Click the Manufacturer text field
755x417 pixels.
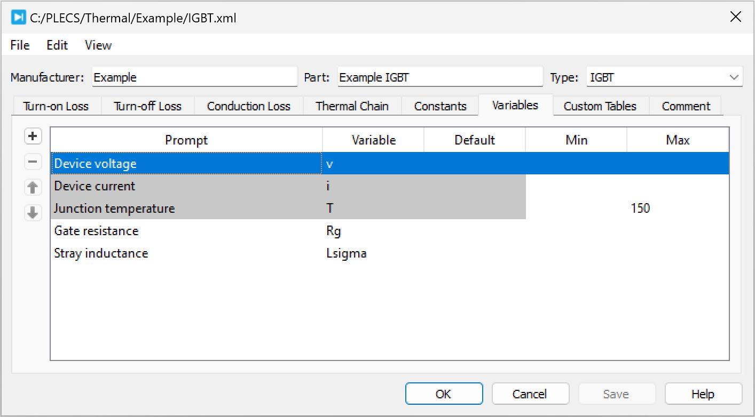click(194, 77)
